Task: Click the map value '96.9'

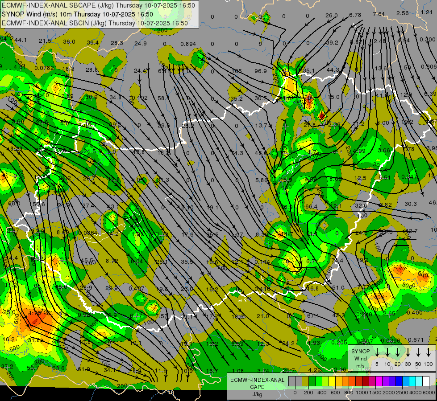Action: (x=261, y=71)
